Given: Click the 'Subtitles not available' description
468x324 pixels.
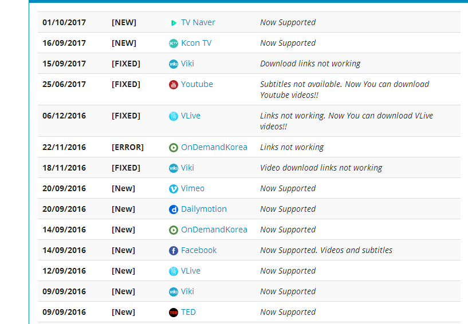Looking at the screenshot, I should [345, 89].
